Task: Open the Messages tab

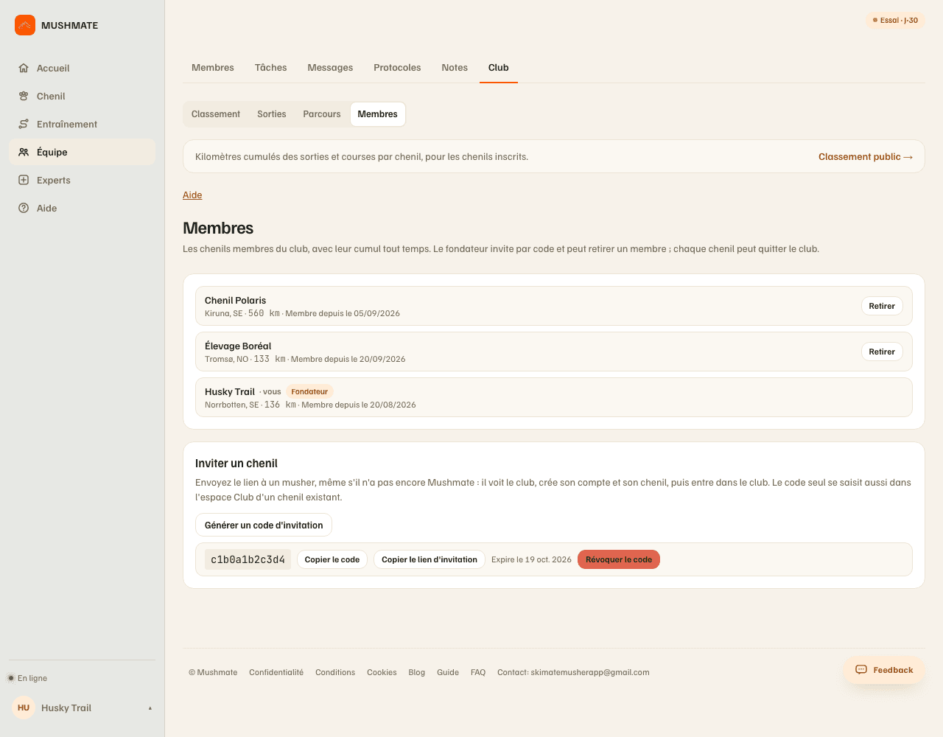Action: pyautogui.click(x=330, y=67)
